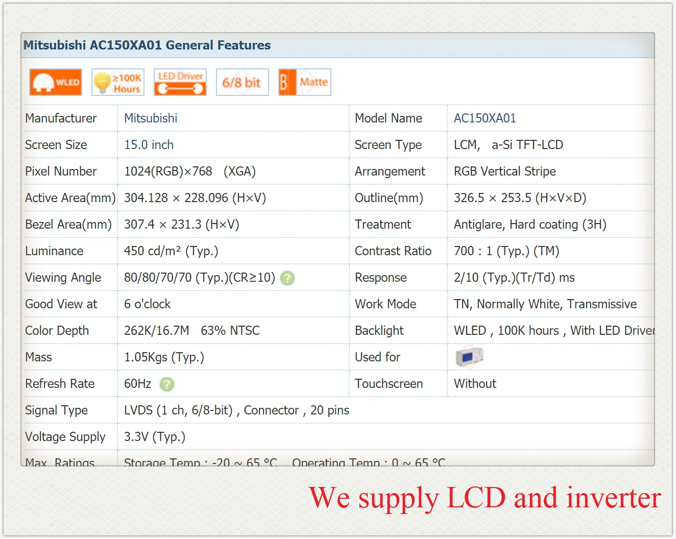Open the Viewing Angle help icon
Image resolution: width=676 pixels, height=539 pixels.
[287, 278]
